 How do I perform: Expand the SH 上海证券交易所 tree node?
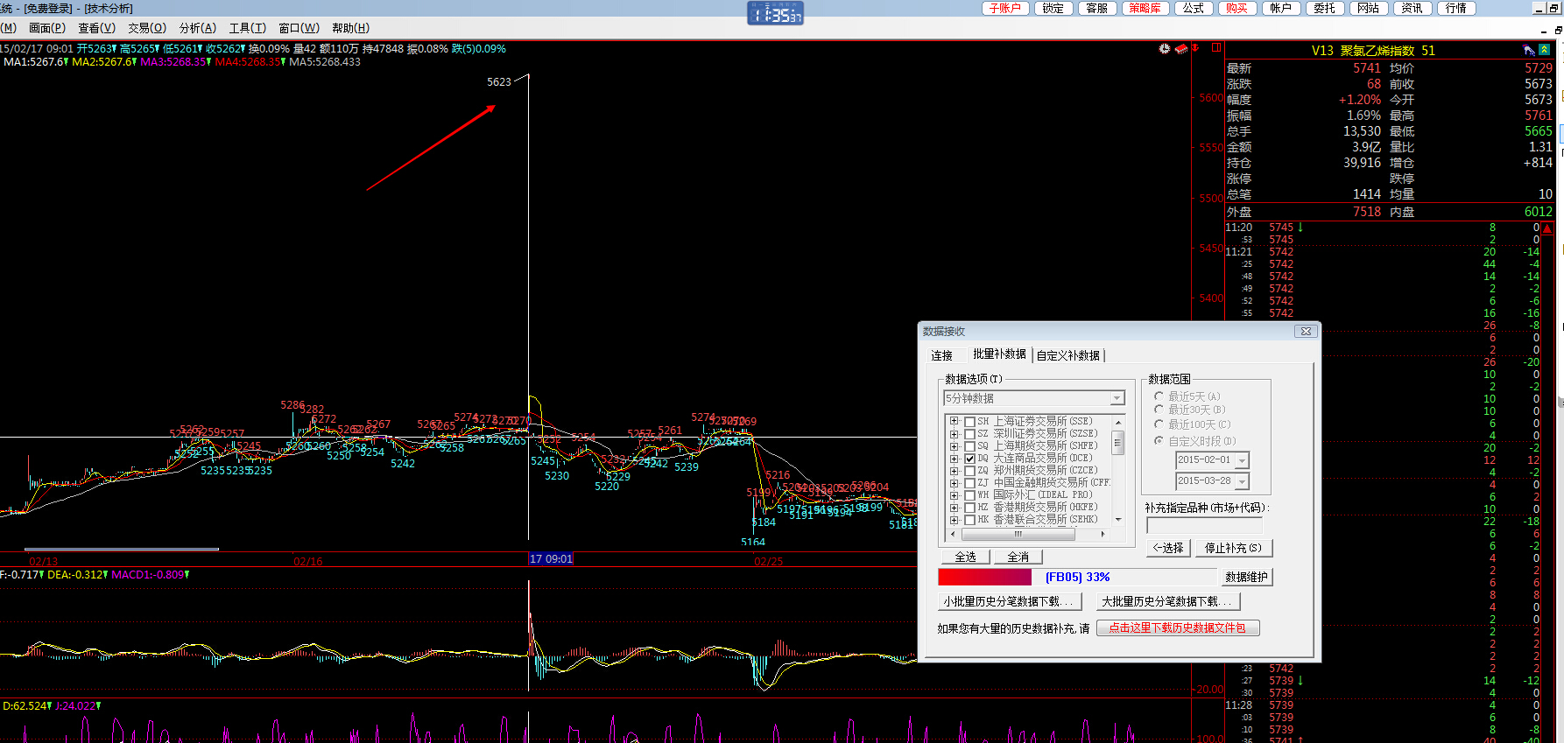point(955,422)
